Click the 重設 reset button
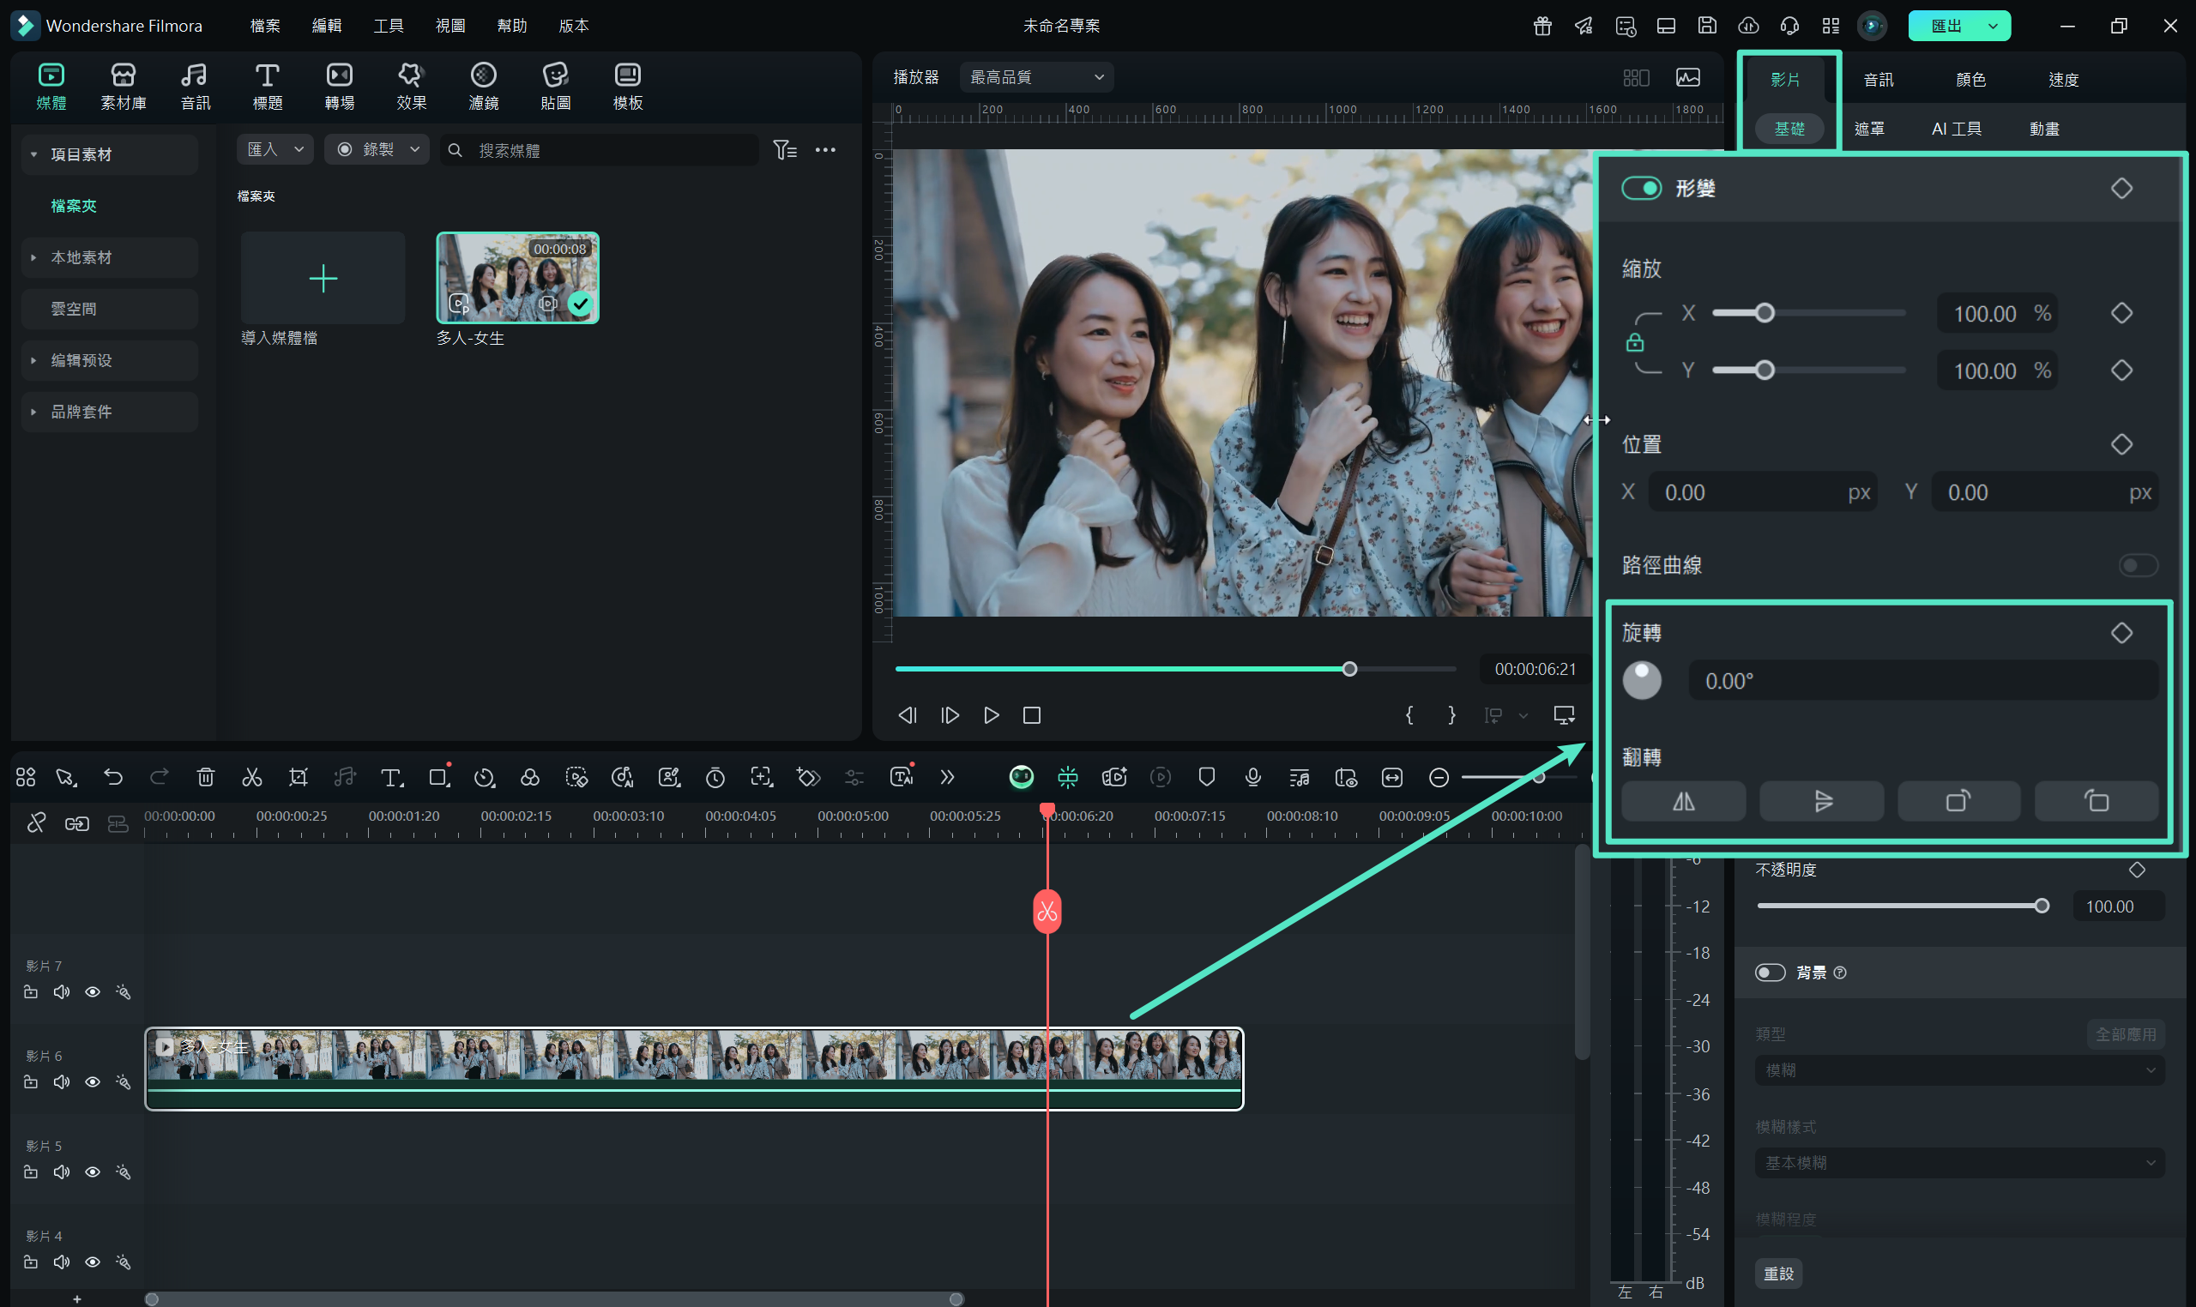This screenshot has width=2196, height=1307. 1778,1274
